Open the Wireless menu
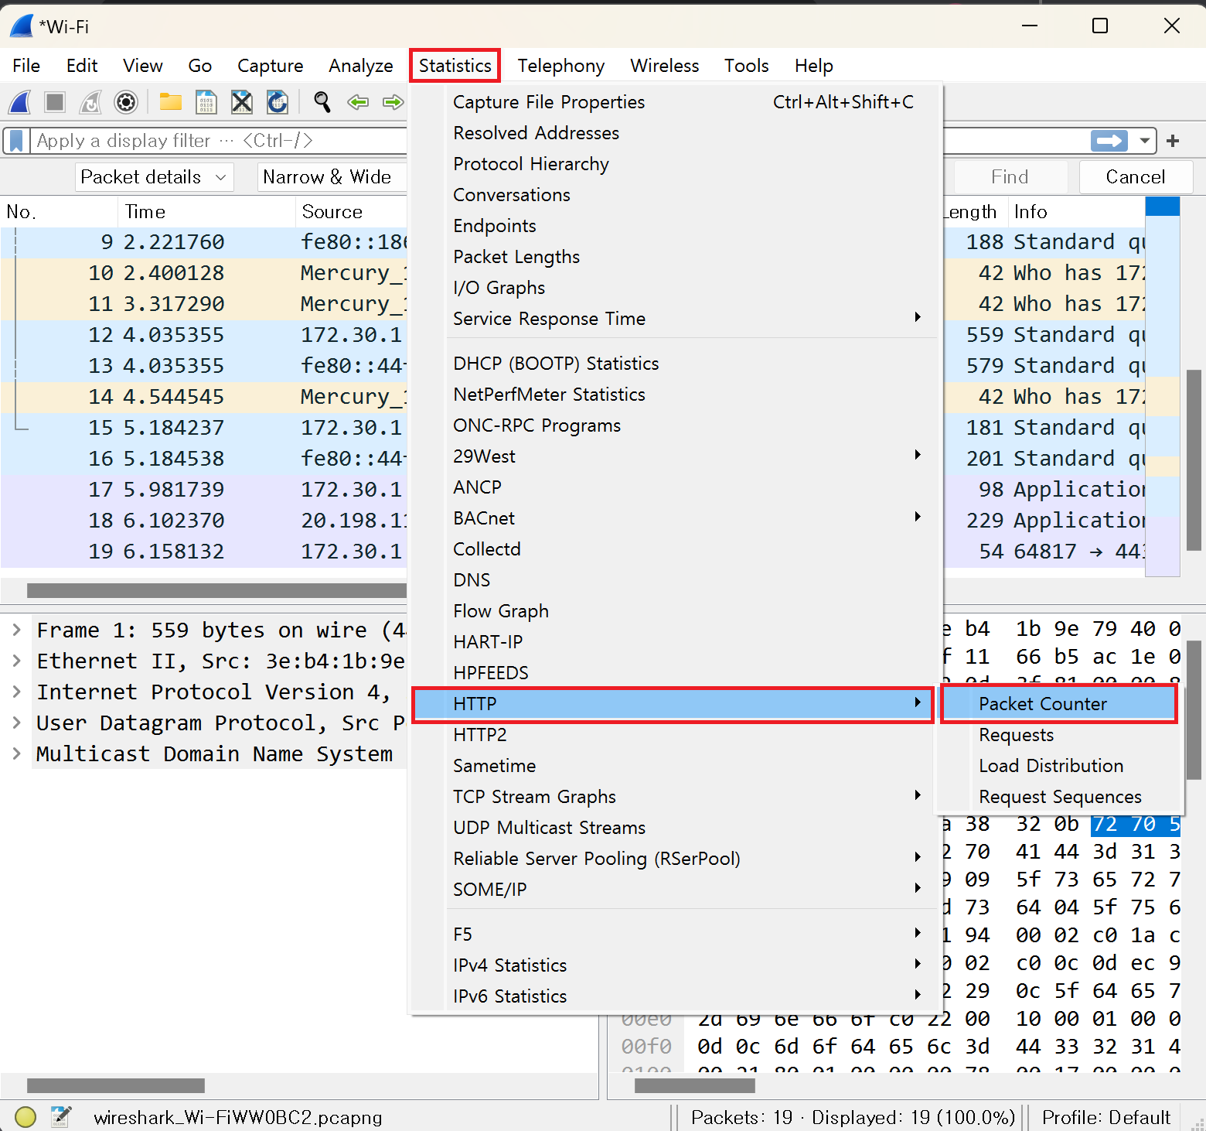Screen dimensions: 1206x1131 point(664,66)
